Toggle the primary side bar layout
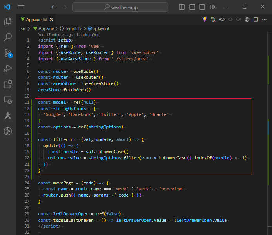The width and height of the screenshot is (272, 235). click(x=182, y=7)
